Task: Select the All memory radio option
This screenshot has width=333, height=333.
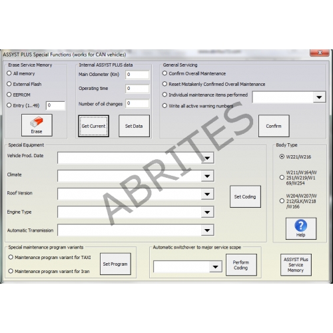Action: (9, 73)
